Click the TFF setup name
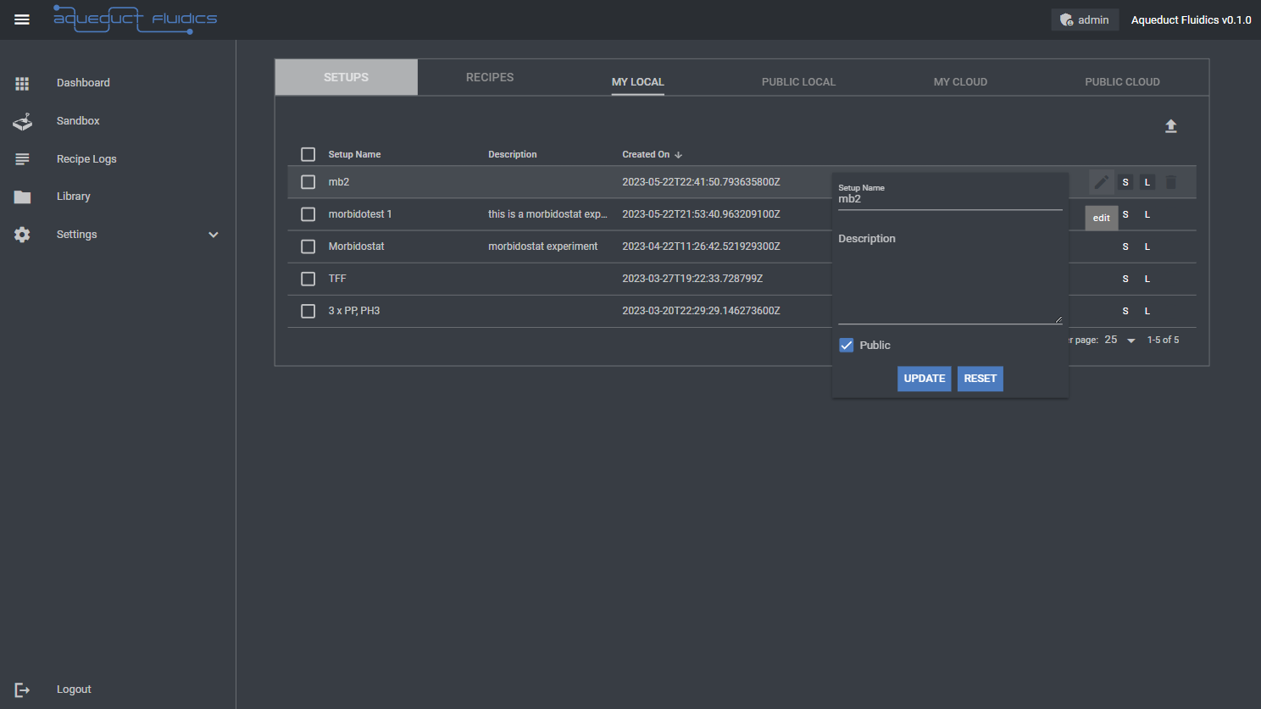 337,279
